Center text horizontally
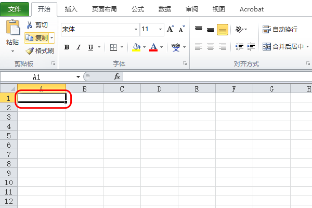Viewport: 312px width, 208px height. (x=211, y=47)
